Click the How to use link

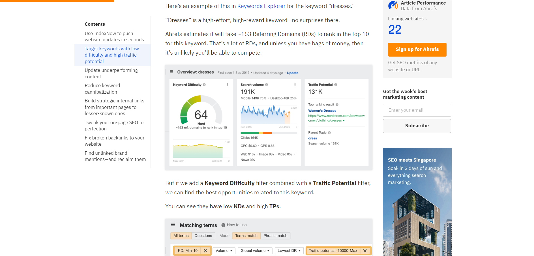237,225
